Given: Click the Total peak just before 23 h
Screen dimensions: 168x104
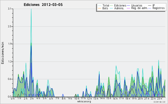Looking at the screenshot, I should [x=158, y=60].
